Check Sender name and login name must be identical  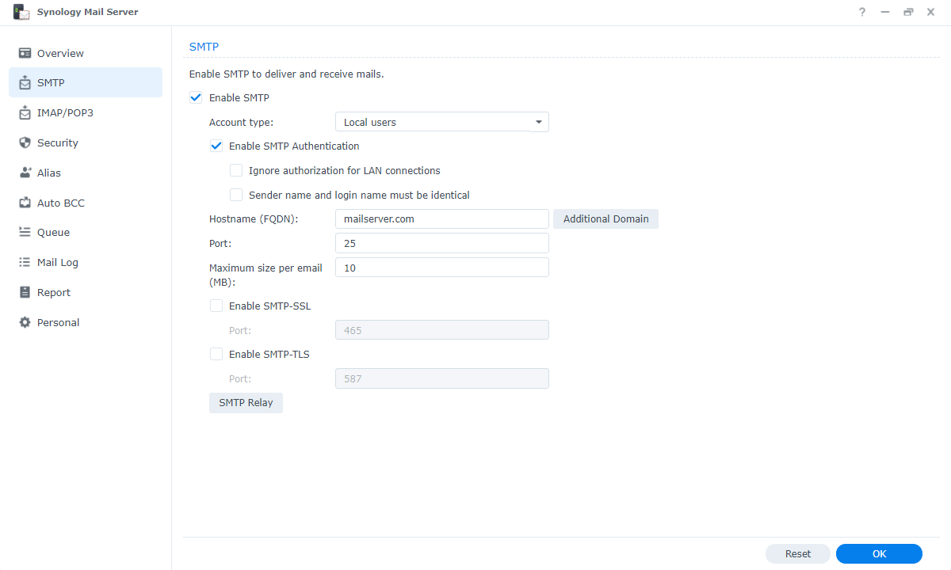pos(236,195)
